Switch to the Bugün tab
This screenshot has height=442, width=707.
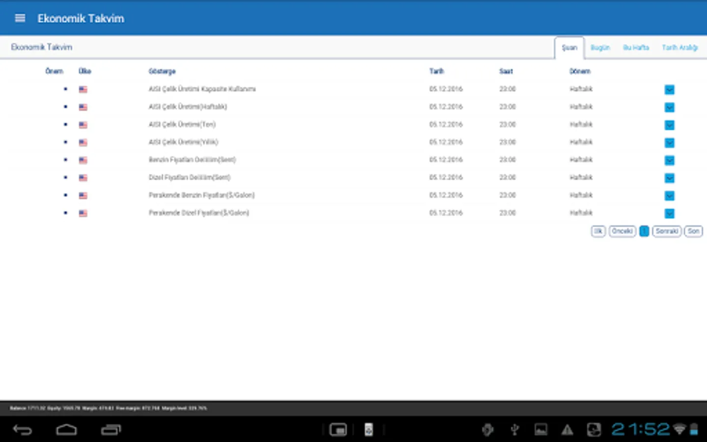(600, 48)
